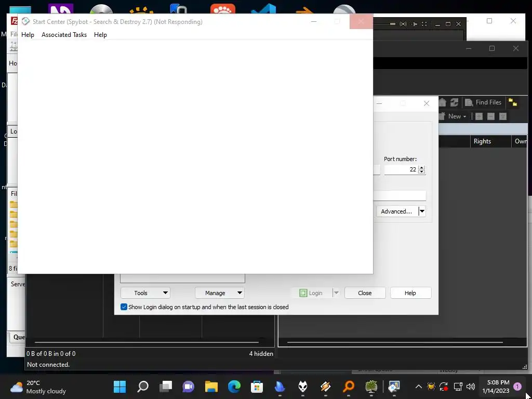Click the fullscreen icon in the media player title bar
The width and height of the screenshot is (532, 399).
424,24
